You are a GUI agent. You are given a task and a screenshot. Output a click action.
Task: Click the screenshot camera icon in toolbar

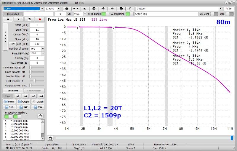pyautogui.click(x=94, y=9)
